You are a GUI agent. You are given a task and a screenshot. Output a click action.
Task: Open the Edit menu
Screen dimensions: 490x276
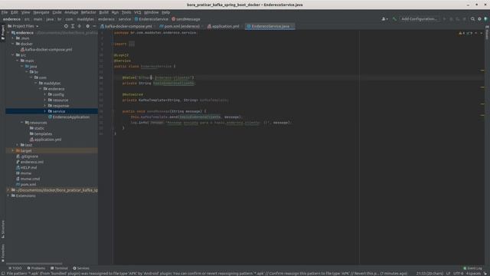click(15, 12)
